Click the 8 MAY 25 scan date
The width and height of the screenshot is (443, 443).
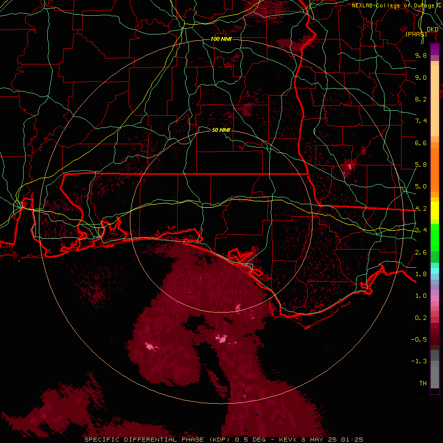coord(318,440)
